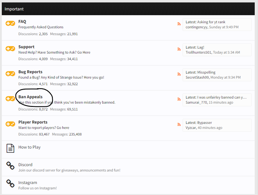Click the How to Play page icon

click(x=10, y=148)
